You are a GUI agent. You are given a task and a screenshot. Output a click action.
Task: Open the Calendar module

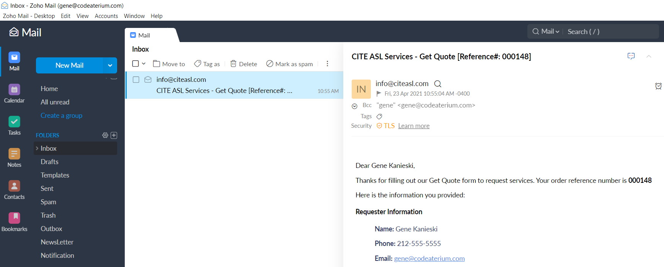(14, 93)
